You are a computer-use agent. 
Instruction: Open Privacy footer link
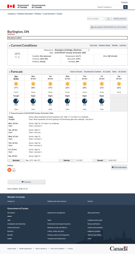pyautogui.click(x=70, y=249)
